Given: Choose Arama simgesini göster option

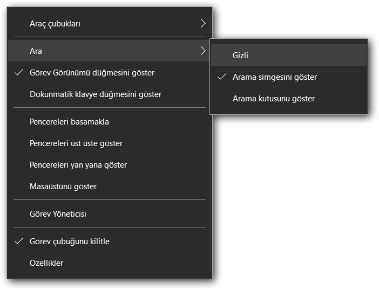Looking at the screenshot, I should (274, 77).
